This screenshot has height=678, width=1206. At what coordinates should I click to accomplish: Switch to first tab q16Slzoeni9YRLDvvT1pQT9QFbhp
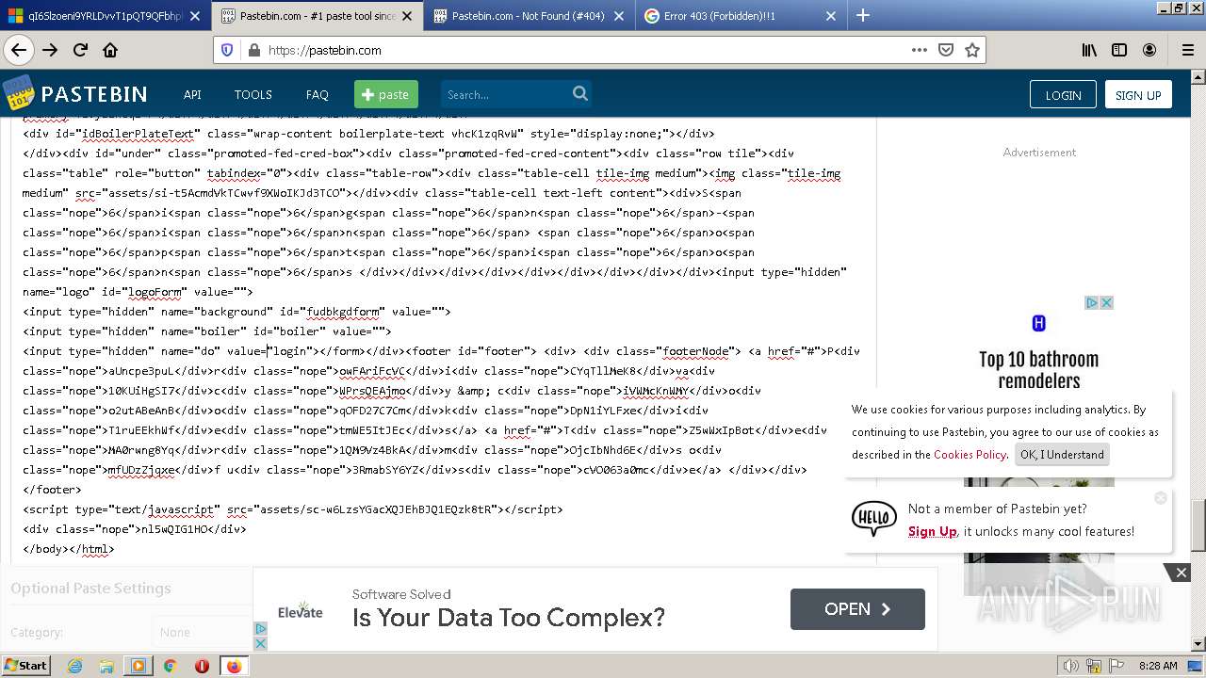(x=106, y=15)
